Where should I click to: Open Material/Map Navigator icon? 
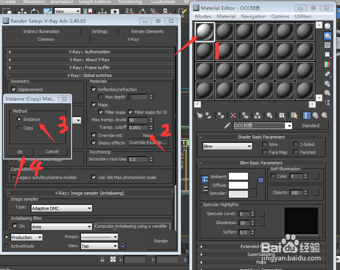click(327, 102)
